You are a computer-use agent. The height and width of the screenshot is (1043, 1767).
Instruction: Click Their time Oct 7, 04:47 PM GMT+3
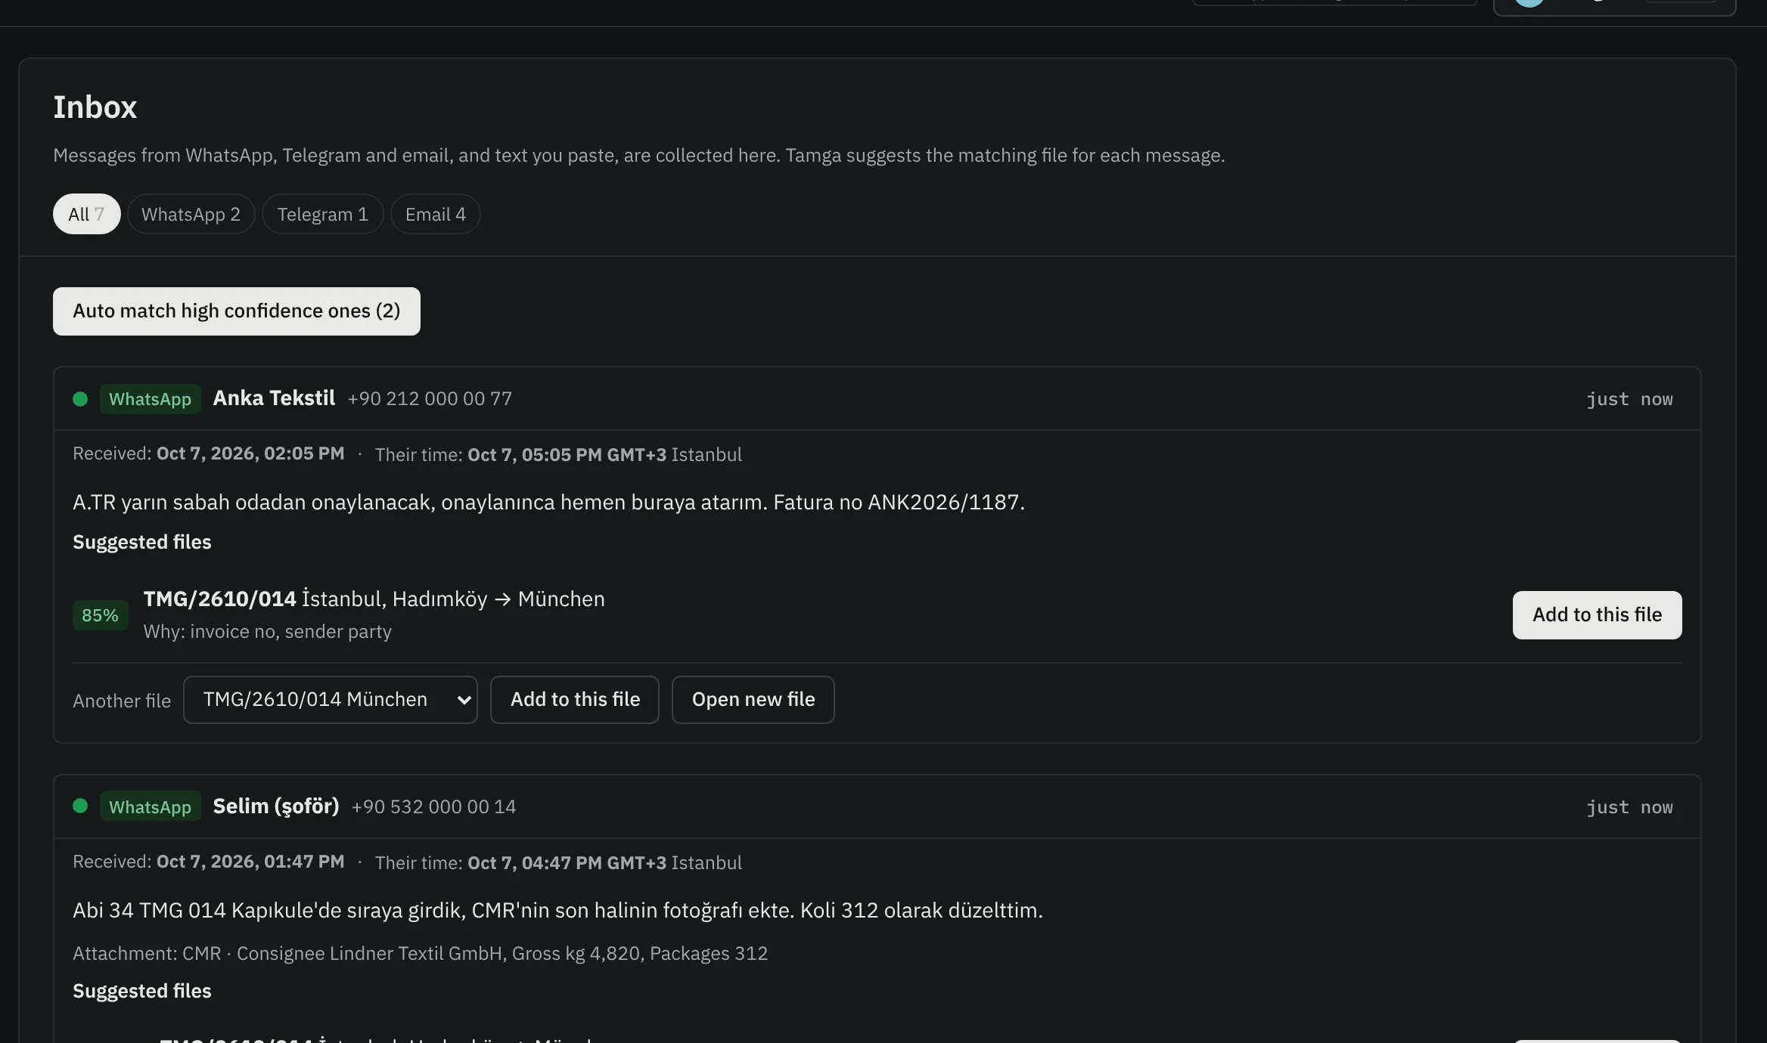click(567, 863)
